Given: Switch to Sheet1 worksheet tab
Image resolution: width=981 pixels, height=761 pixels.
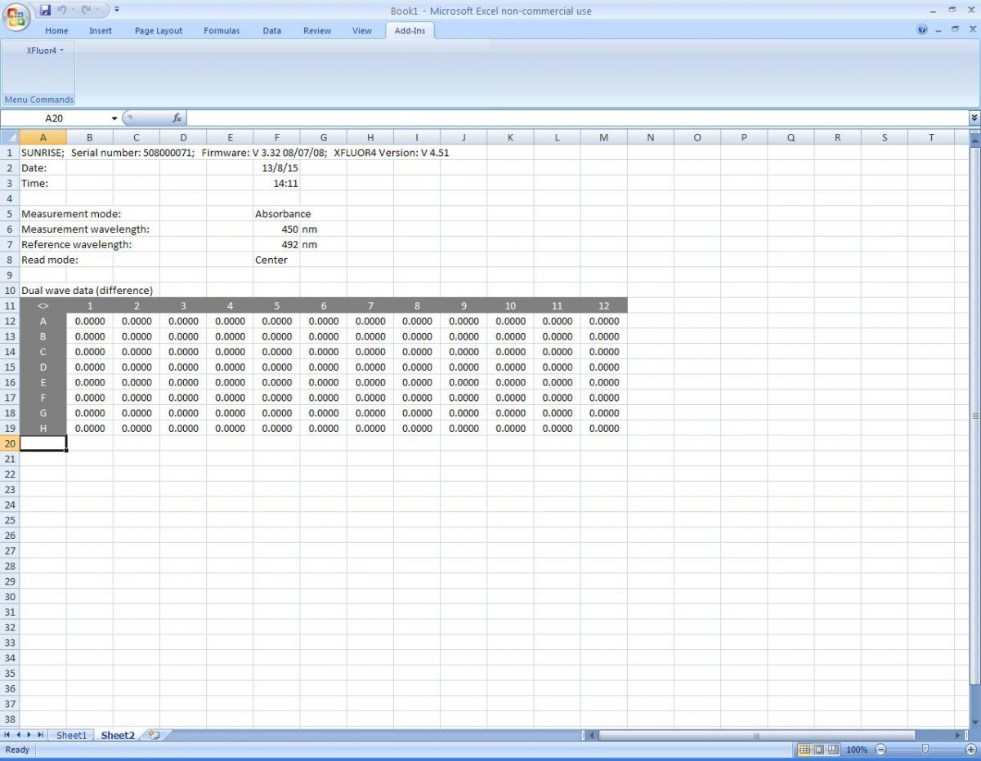Looking at the screenshot, I should [71, 735].
